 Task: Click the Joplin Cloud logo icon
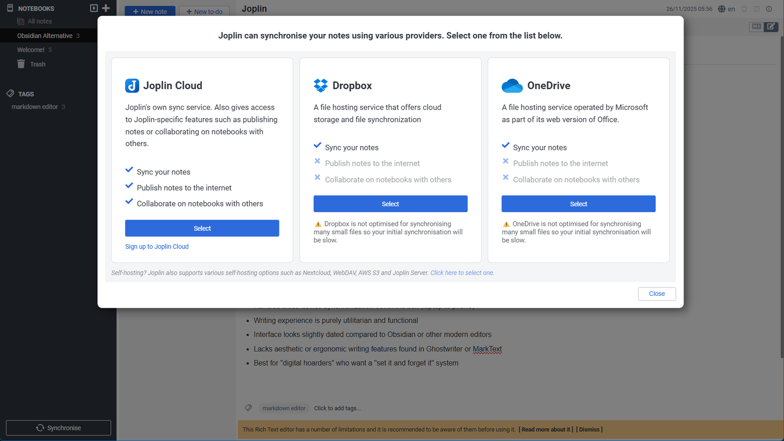coord(132,86)
